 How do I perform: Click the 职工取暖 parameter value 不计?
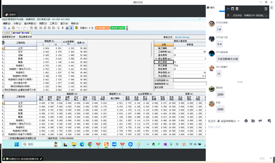189,66
